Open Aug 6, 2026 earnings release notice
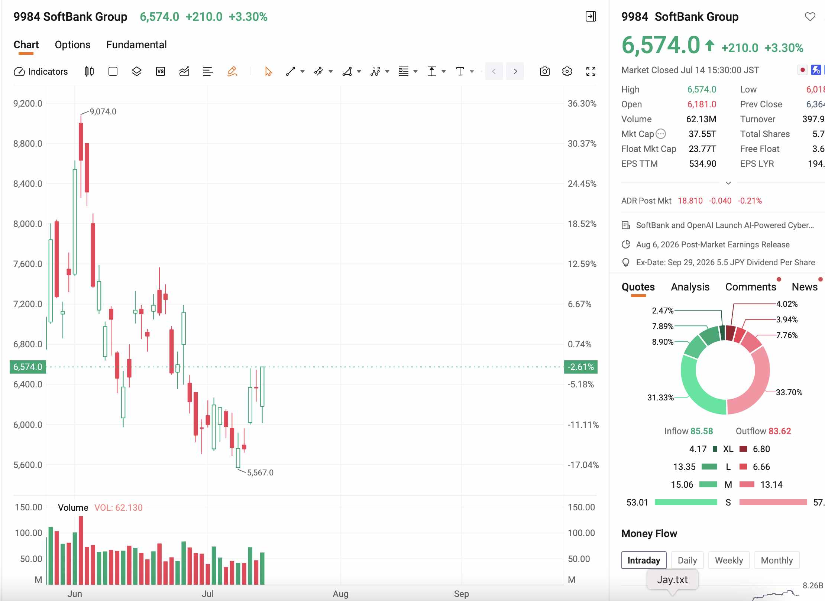 tap(713, 244)
